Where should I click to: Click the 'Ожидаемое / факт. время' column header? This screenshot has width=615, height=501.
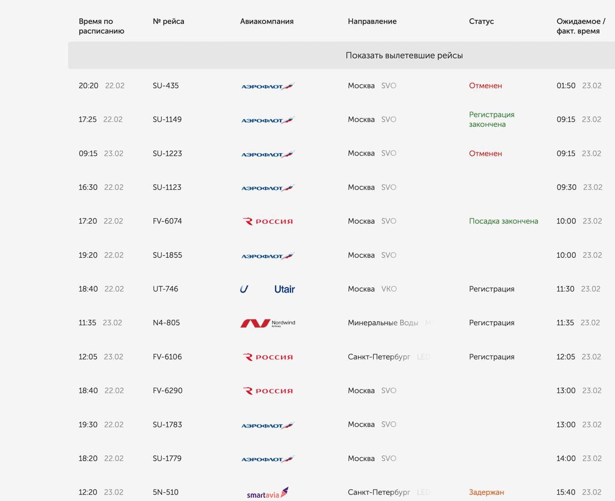[x=580, y=26]
